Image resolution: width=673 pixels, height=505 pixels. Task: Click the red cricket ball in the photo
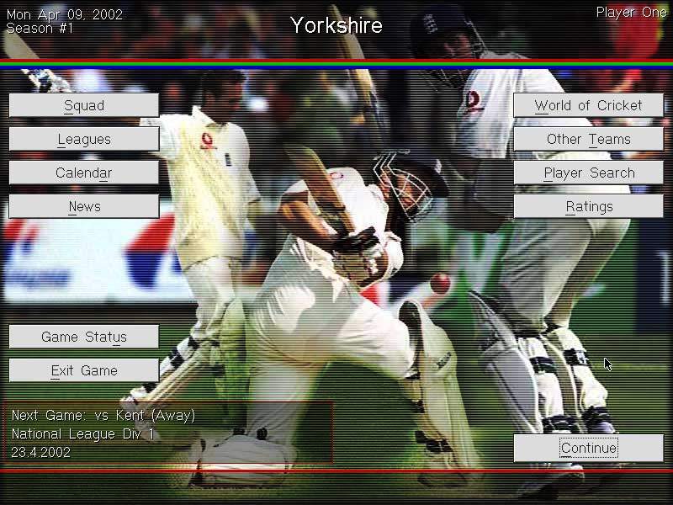(x=440, y=284)
